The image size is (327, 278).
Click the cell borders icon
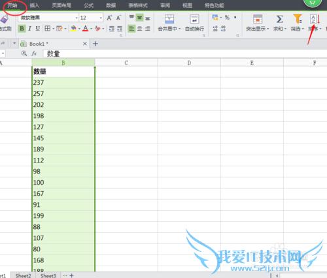[x=47, y=29]
